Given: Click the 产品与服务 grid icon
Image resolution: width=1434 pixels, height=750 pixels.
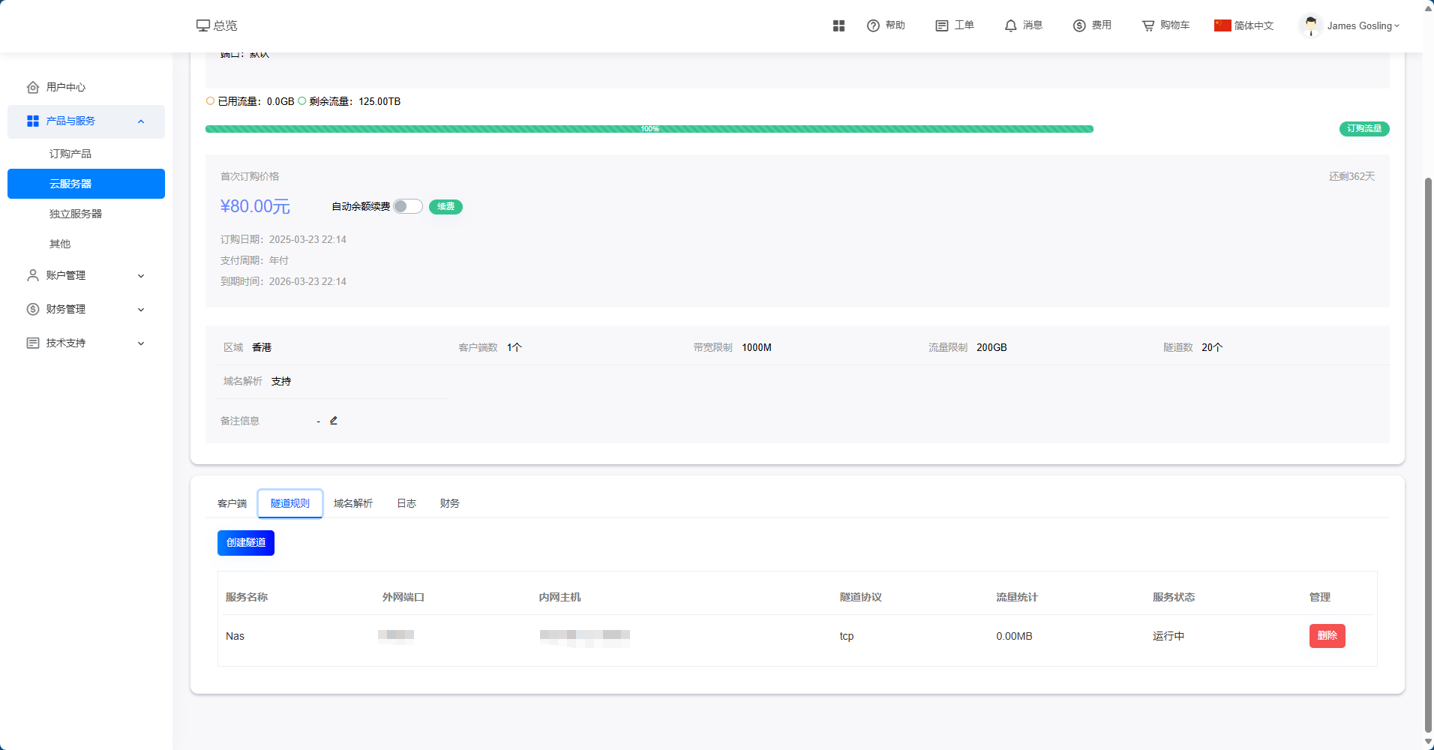Looking at the screenshot, I should click(x=33, y=121).
